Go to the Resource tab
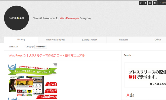 (x=124, y=40)
